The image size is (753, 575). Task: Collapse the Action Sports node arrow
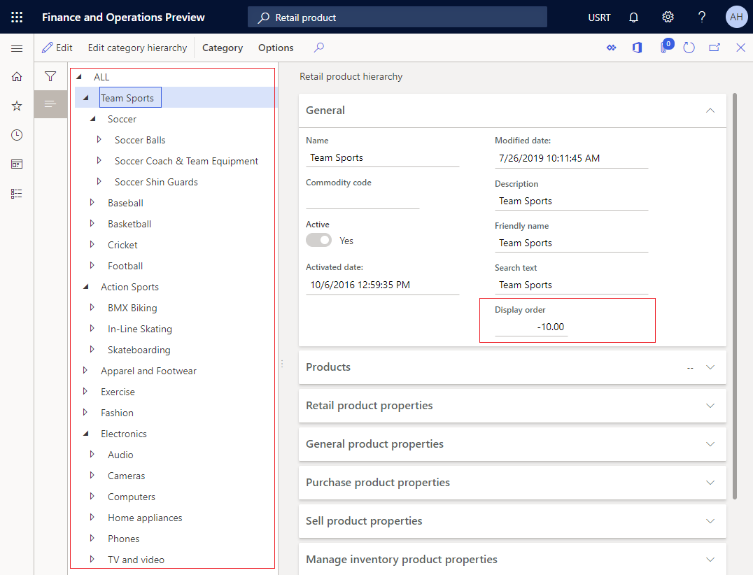tap(86, 287)
